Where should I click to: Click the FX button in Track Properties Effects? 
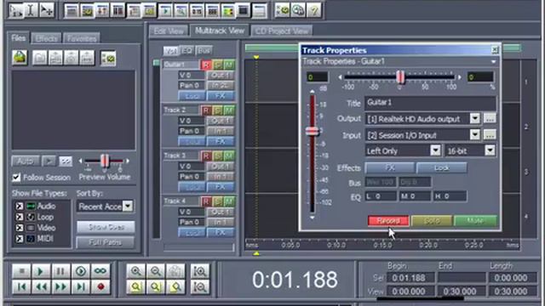click(390, 168)
